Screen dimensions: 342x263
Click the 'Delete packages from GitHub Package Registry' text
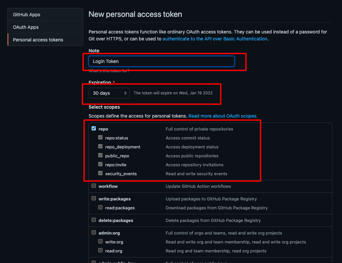(x=213, y=221)
